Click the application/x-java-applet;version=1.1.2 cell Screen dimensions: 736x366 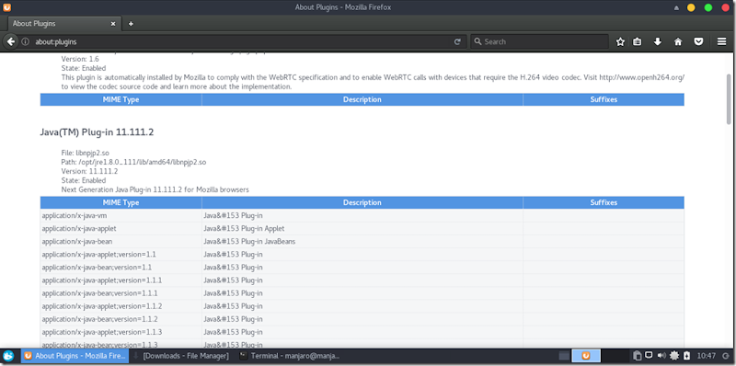(121, 306)
